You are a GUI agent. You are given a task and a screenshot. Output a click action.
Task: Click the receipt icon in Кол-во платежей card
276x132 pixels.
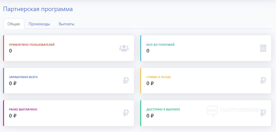[263, 48]
